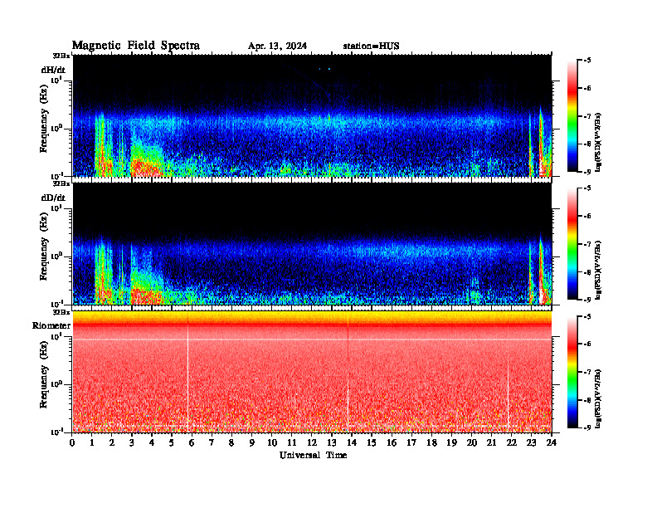Screen dimensions: 657x508
Task: Click hour "3" on the Universal Time axis
Action: click(132, 442)
